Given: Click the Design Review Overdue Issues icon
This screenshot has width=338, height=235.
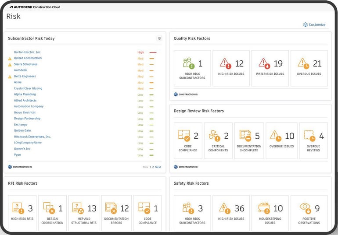Looking at the screenshot, I should click(x=276, y=136).
